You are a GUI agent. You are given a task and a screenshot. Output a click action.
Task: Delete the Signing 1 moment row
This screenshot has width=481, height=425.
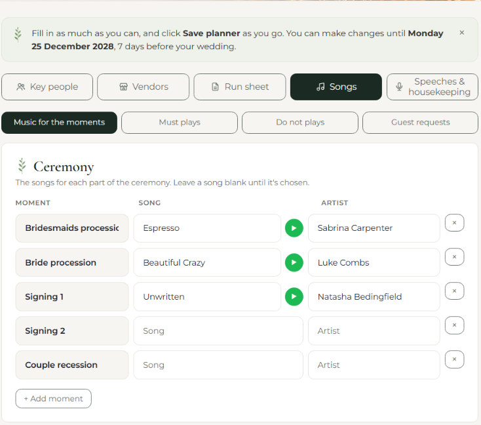coord(454,291)
